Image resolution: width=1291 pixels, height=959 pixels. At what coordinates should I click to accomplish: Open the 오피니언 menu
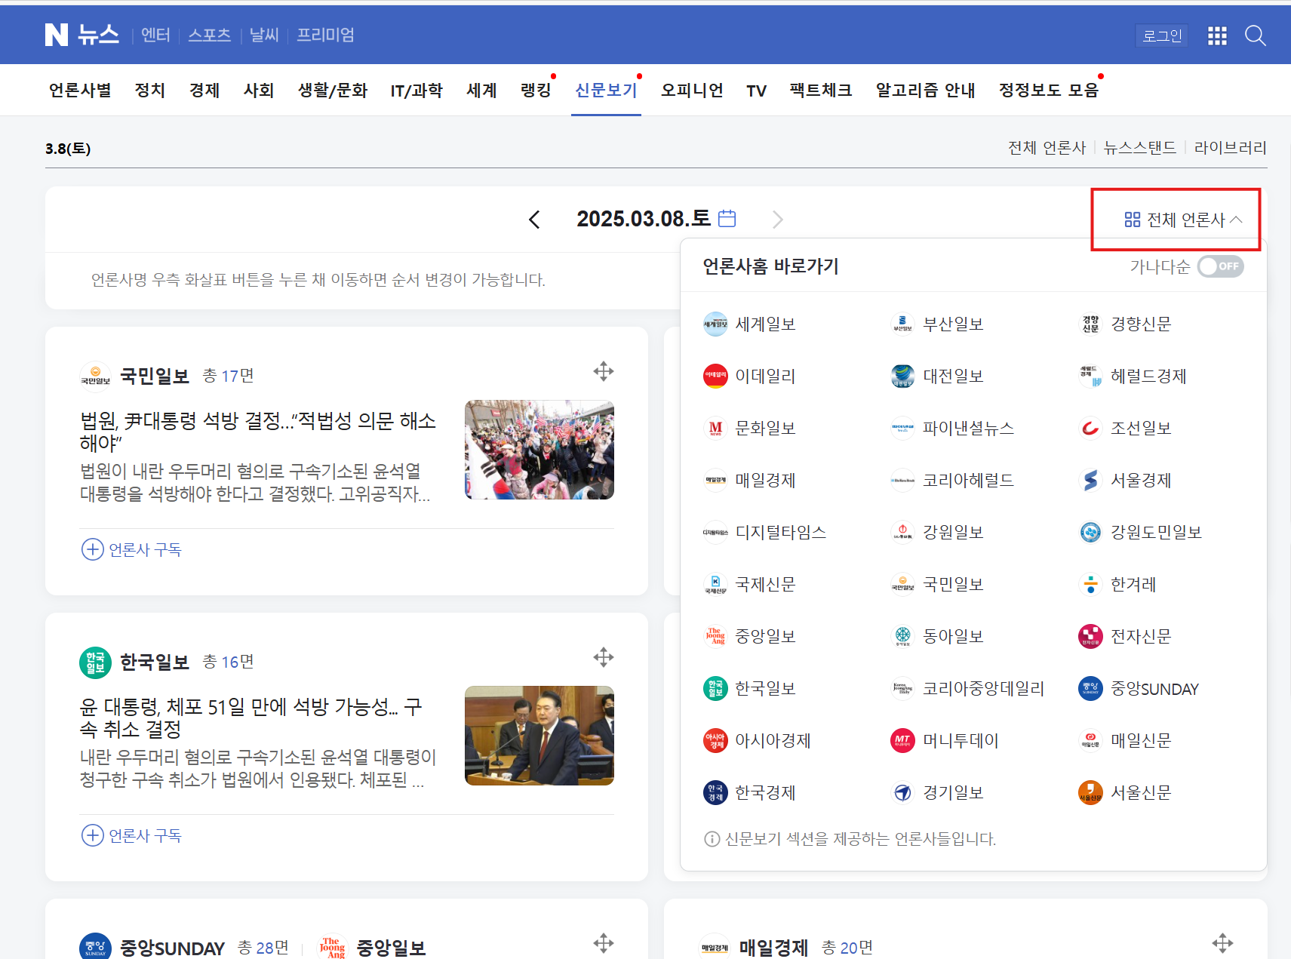pyautogui.click(x=692, y=91)
